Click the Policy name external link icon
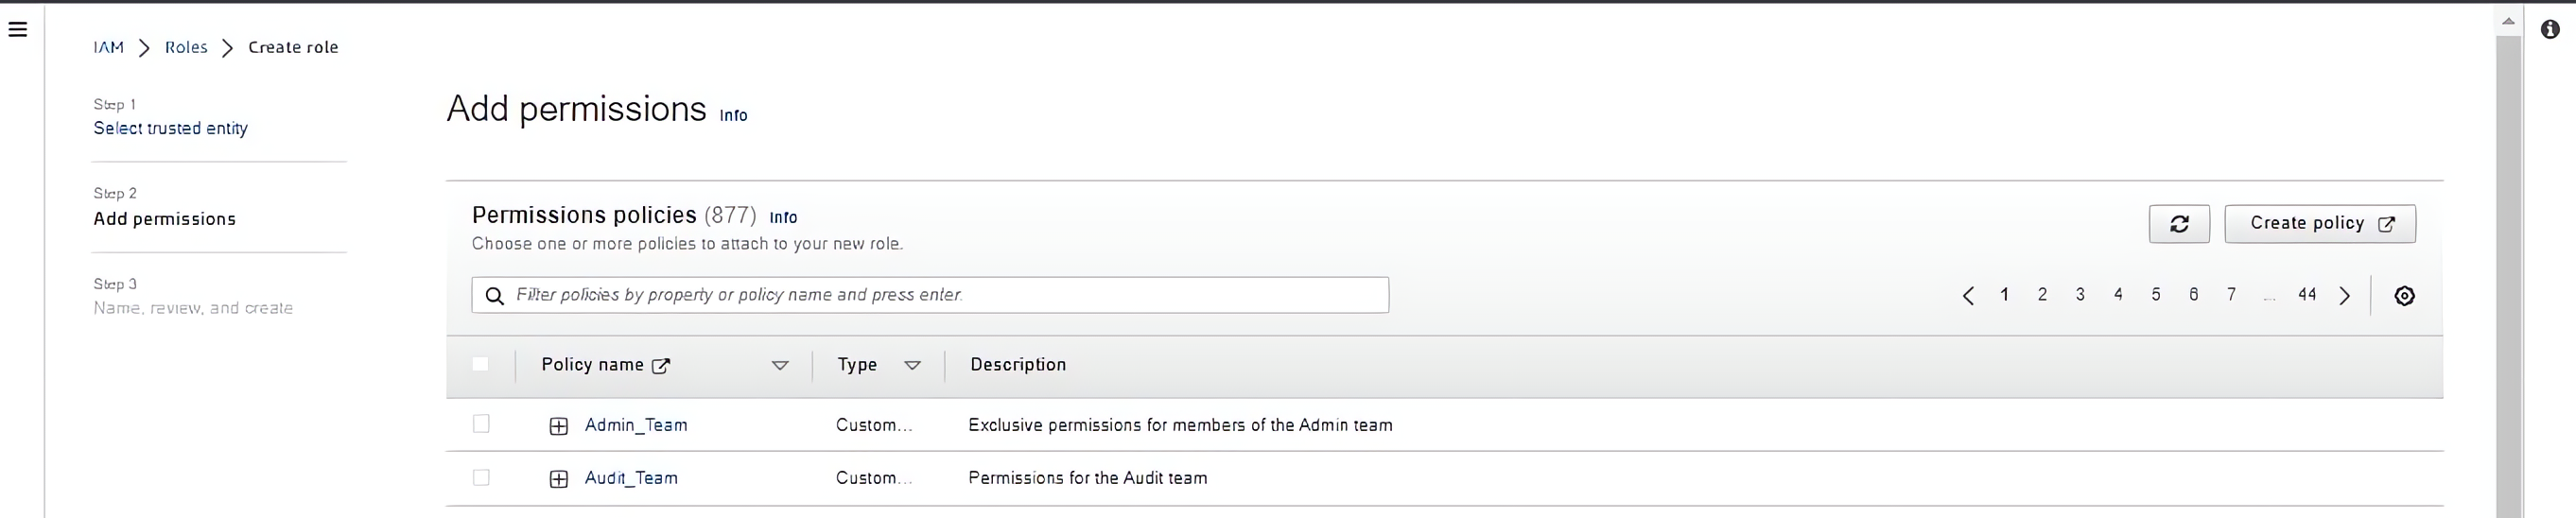 coord(661,366)
